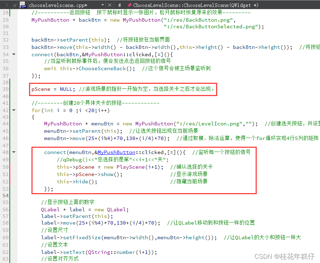Click 'pScene = NULL;' statement
320x263 pixels.
coord(53,89)
